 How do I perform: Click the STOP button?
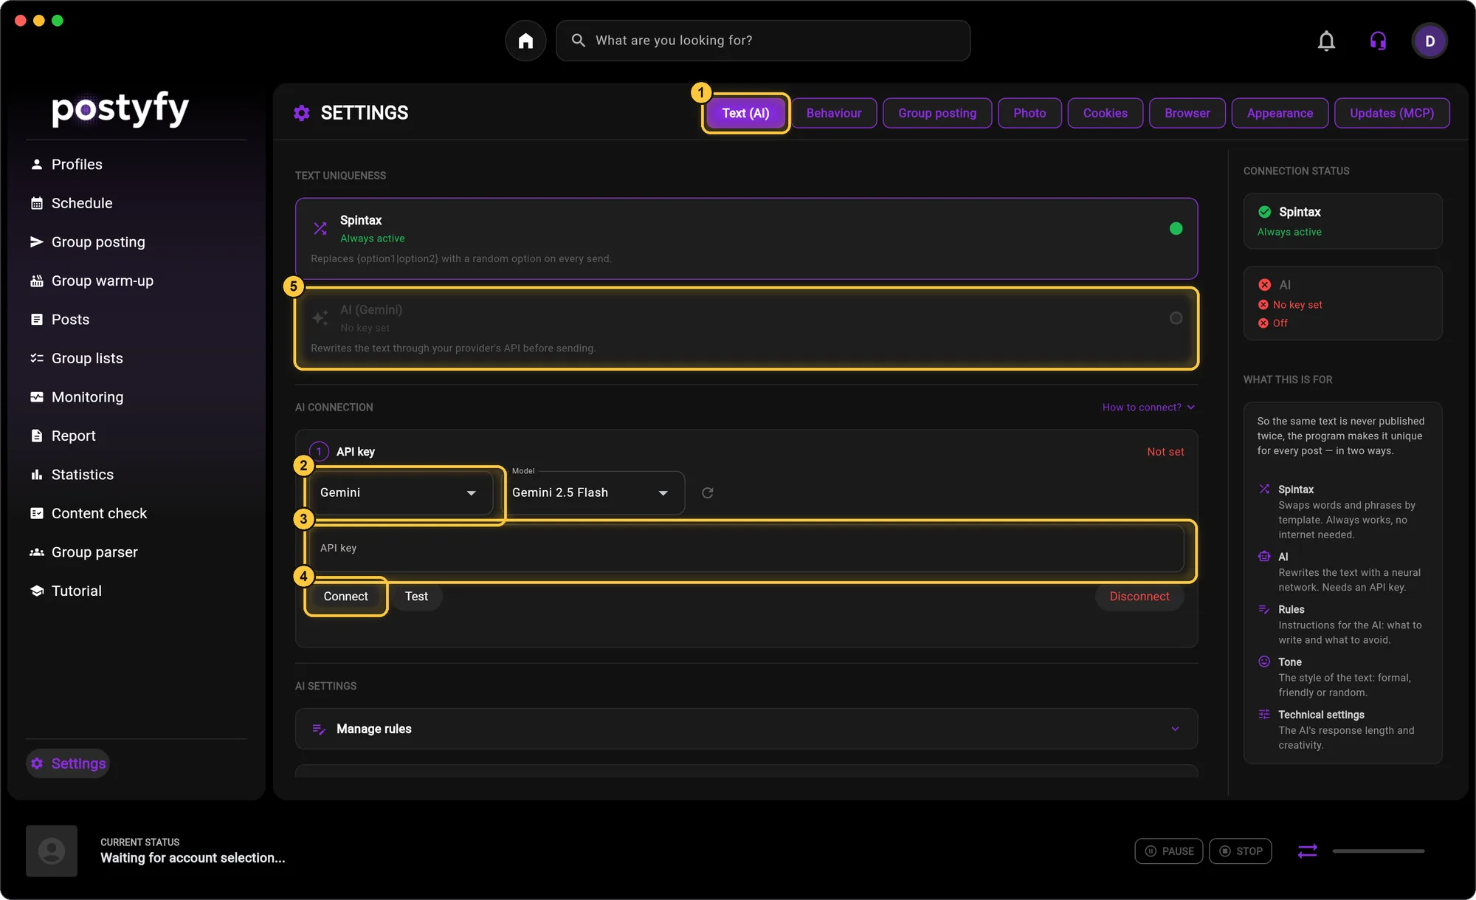pyautogui.click(x=1241, y=851)
